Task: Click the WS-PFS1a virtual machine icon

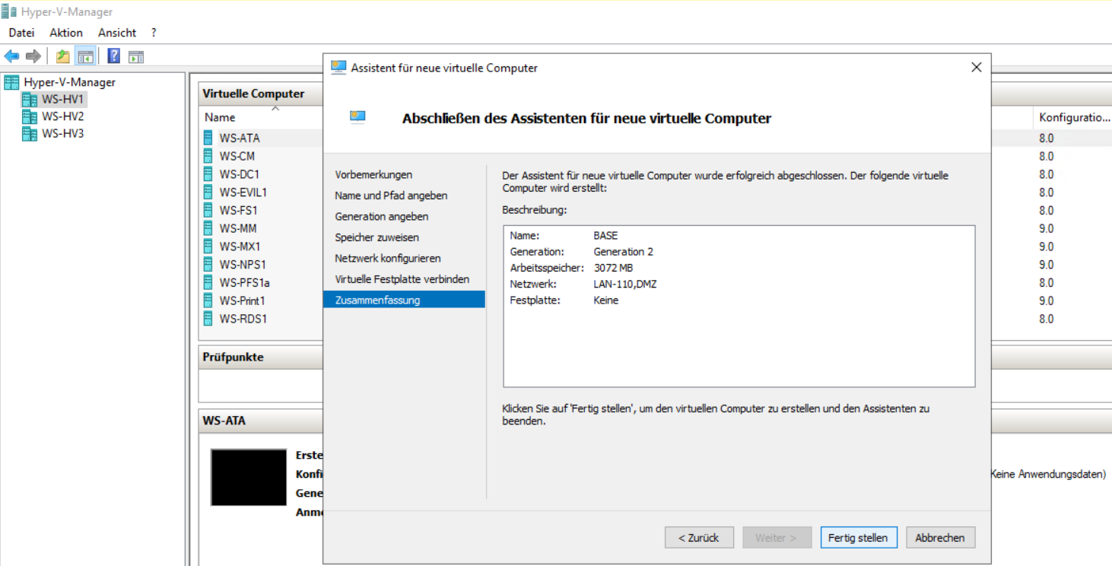Action: click(208, 282)
